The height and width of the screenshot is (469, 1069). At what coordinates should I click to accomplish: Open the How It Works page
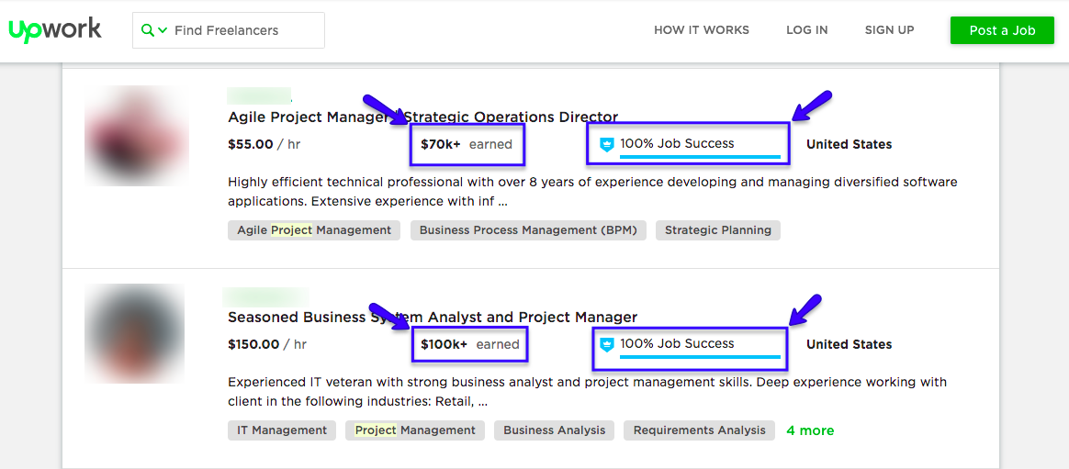(x=701, y=30)
